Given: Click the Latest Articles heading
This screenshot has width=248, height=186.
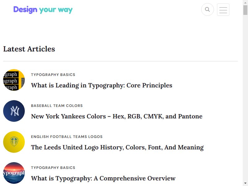Looking at the screenshot, I should pos(29,49).
